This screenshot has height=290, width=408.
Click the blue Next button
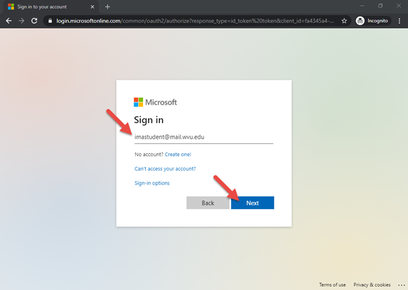252,203
